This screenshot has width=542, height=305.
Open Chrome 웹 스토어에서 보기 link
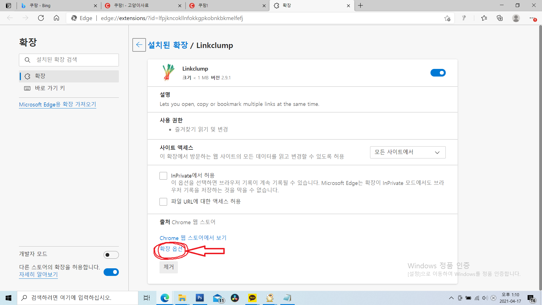(x=193, y=238)
